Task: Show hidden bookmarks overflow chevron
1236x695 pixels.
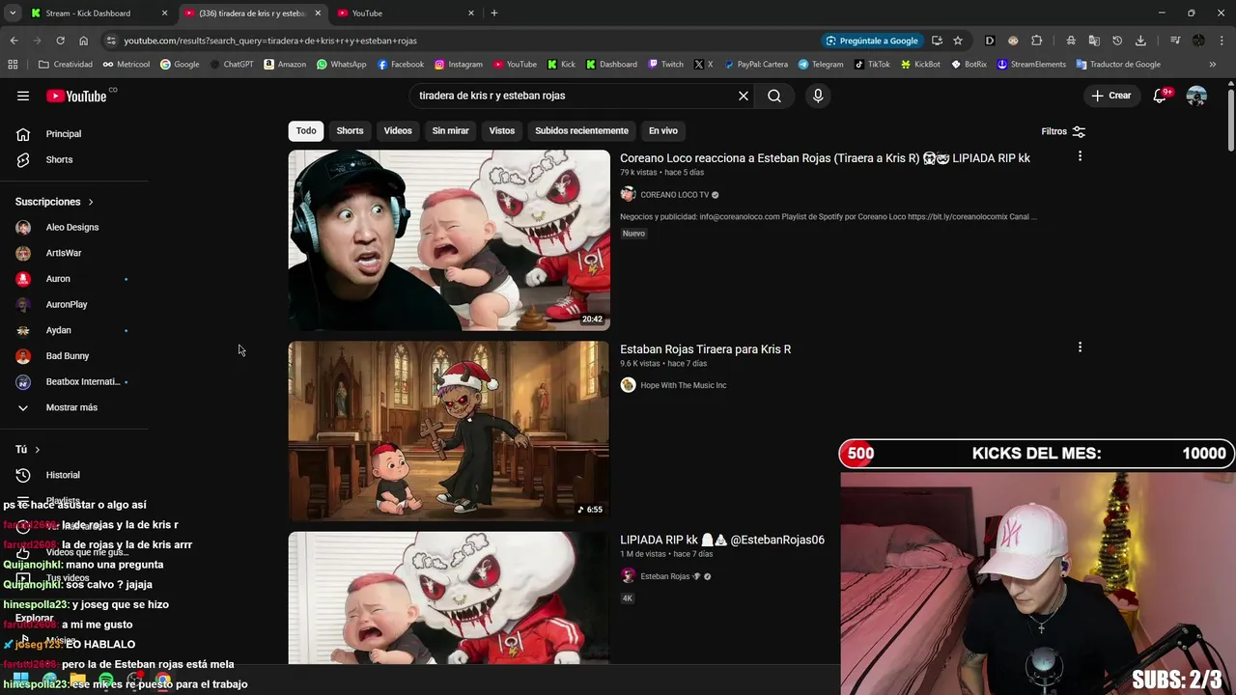Action: [x=1213, y=65]
